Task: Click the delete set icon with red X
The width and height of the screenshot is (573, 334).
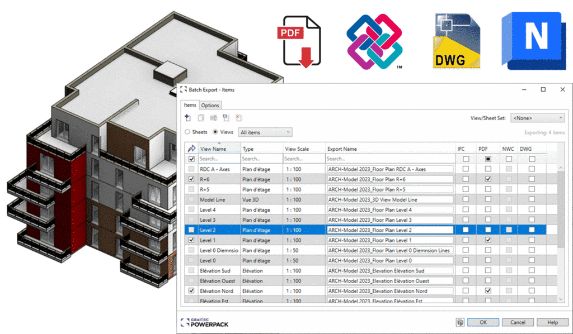Action: click(x=238, y=118)
